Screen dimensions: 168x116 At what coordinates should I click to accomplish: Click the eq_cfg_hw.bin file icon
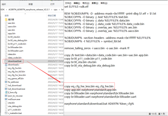coord(6,68)
